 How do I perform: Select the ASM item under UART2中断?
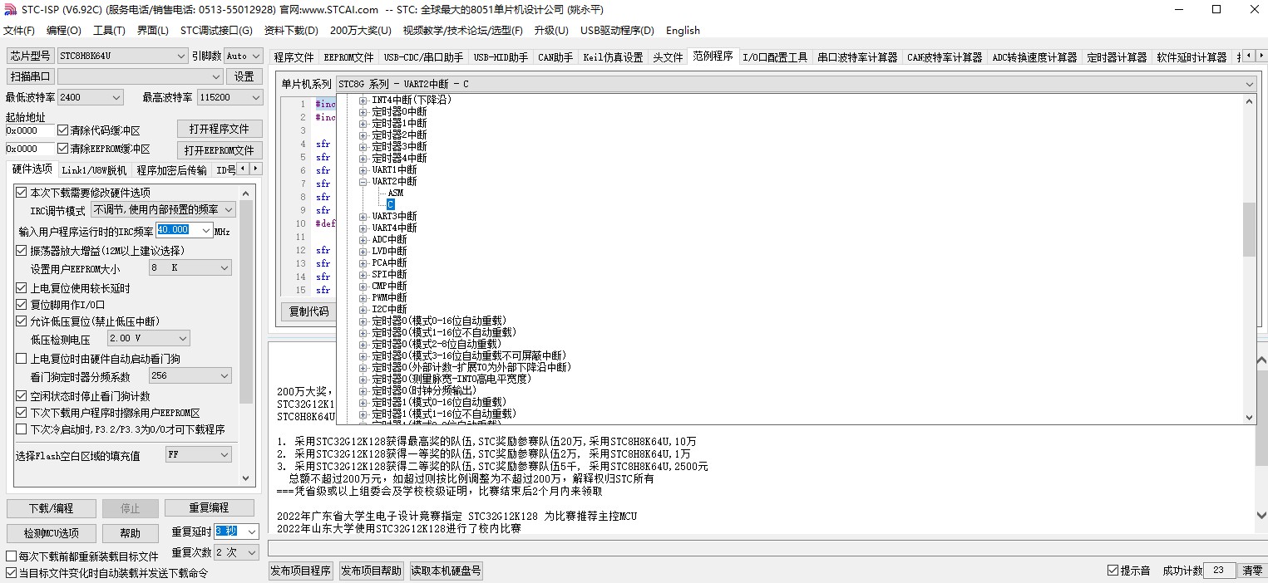click(395, 193)
